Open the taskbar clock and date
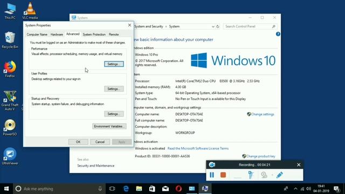The width and height of the screenshot is (345, 194). 321,189
